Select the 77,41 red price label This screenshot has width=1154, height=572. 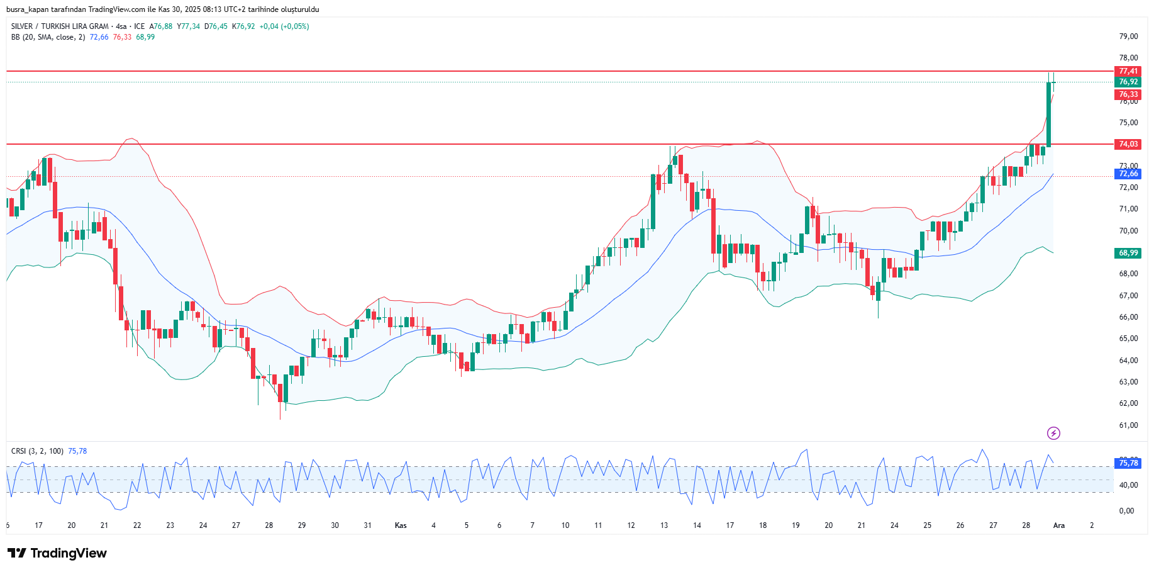(1128, 71)
